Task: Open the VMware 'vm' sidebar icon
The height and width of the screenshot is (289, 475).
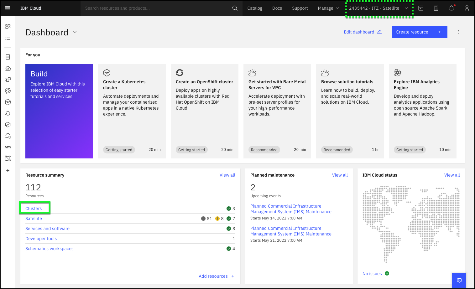Action: [x=8, y=147]
